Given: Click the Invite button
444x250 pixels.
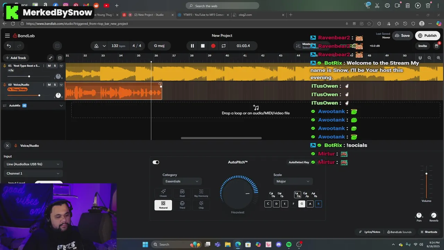Looking at the screenshot, I should 422,46.
